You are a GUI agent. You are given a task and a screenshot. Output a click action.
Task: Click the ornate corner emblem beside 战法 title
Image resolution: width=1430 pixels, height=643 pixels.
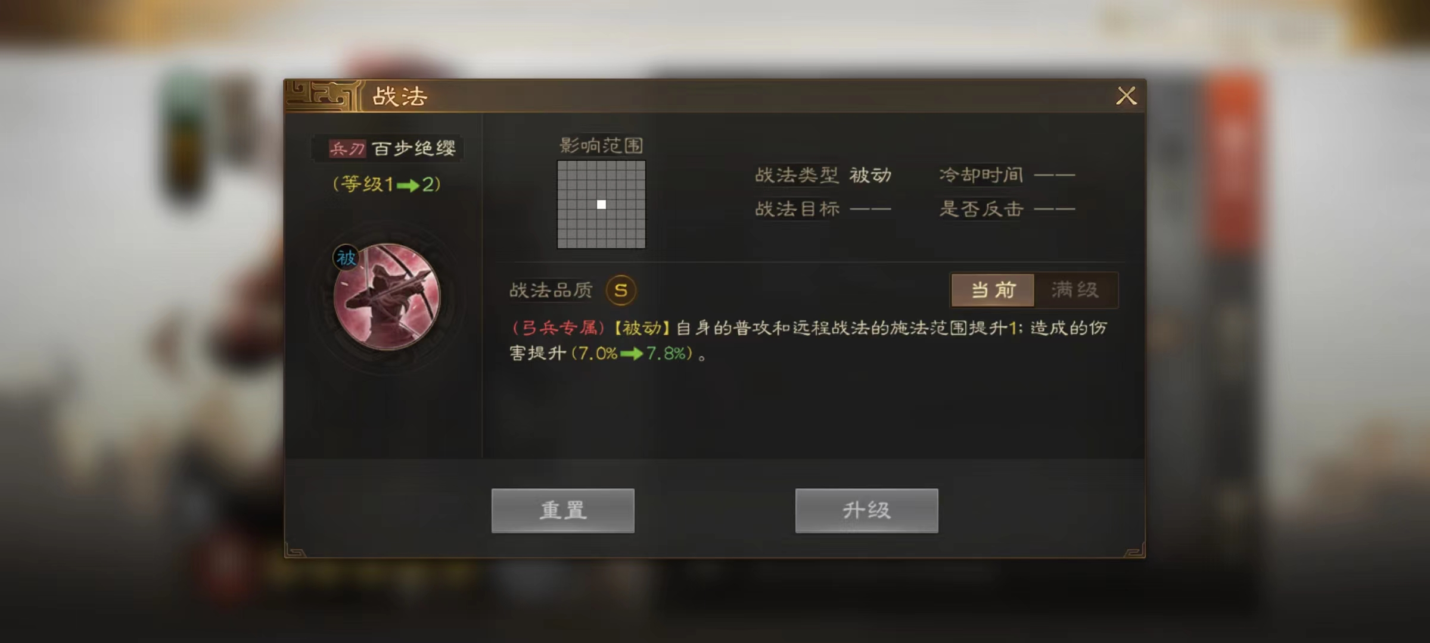coord(322,95)
